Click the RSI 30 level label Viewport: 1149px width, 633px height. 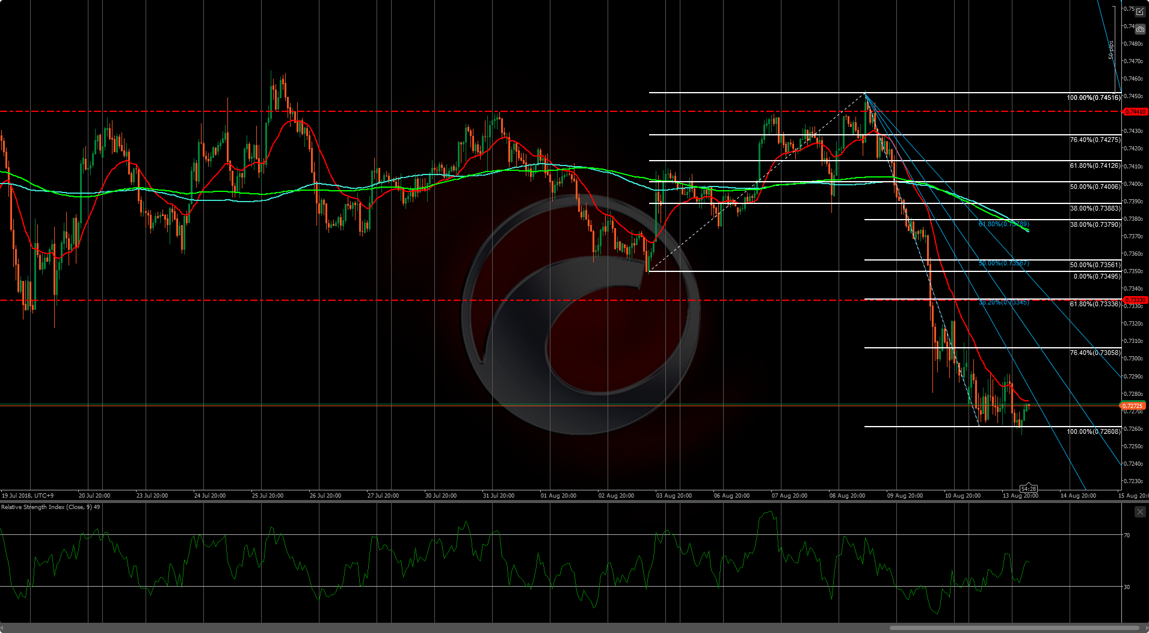pos(1127,587)
